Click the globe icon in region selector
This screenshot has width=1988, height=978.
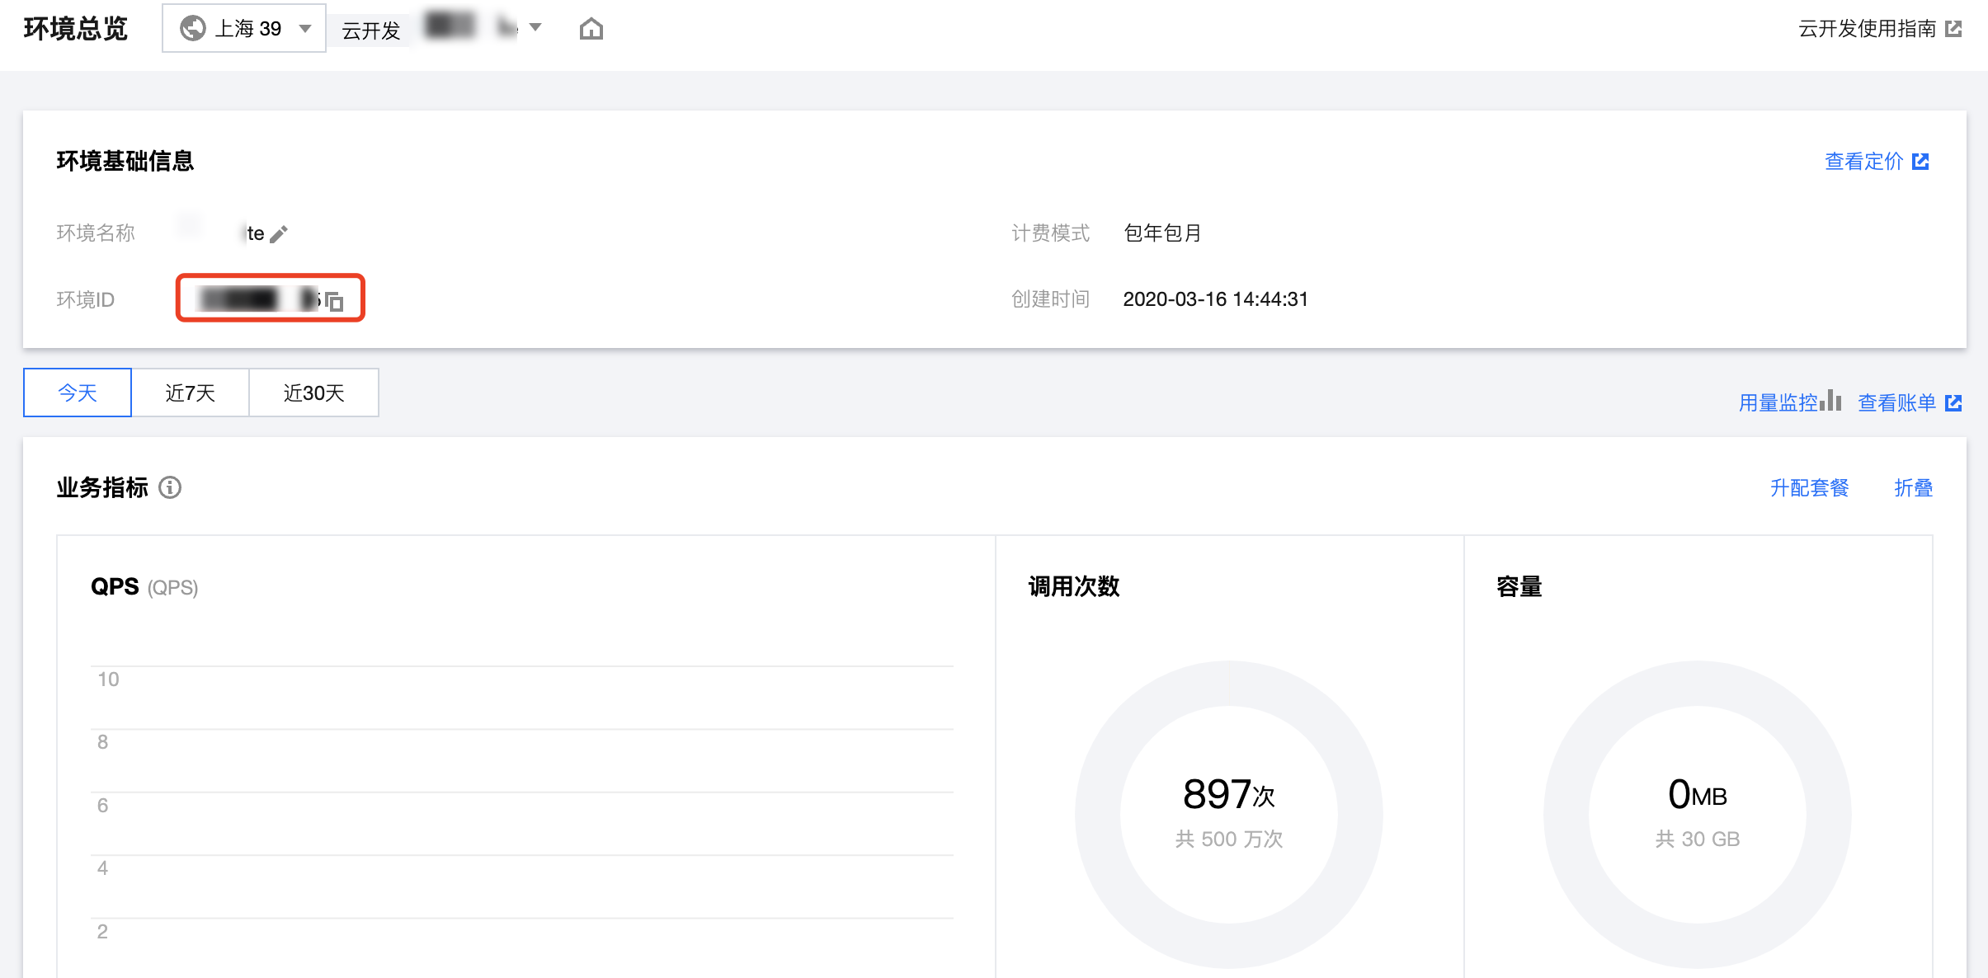pyautogui.click(x=192, y=28)
